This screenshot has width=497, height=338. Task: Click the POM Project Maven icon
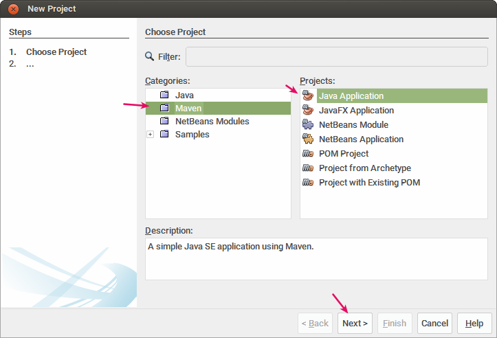pos(307,154)
